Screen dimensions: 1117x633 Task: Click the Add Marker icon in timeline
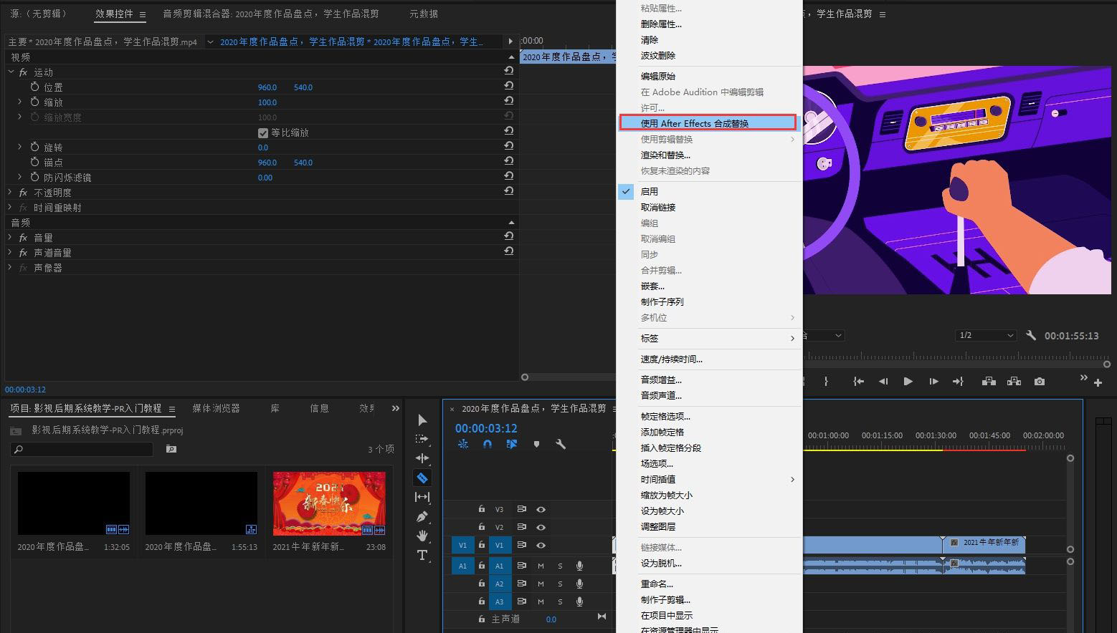click(x=536, y=444)
